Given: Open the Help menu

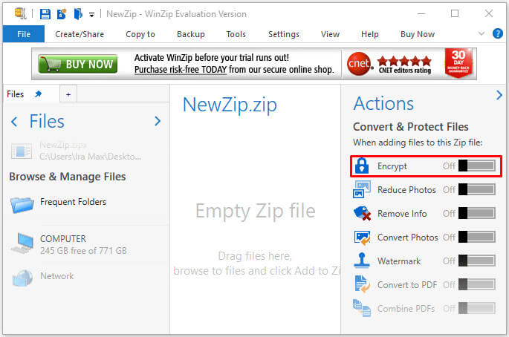Looking at the screenshot, I should [370, 34].
